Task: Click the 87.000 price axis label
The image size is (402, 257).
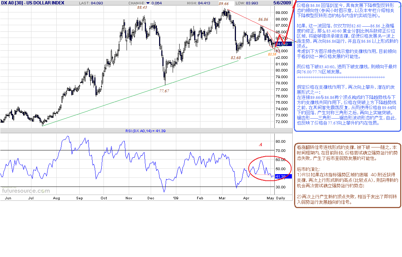Action: tap(282, 25)
